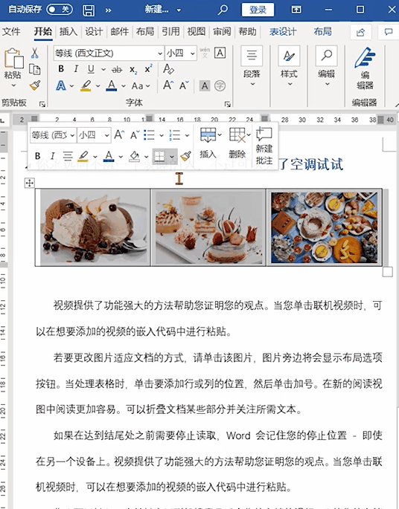This screenshot has height=509, width=399.
Task: Click the ribbon Shrink Font icon
Action: pos(184,85)
